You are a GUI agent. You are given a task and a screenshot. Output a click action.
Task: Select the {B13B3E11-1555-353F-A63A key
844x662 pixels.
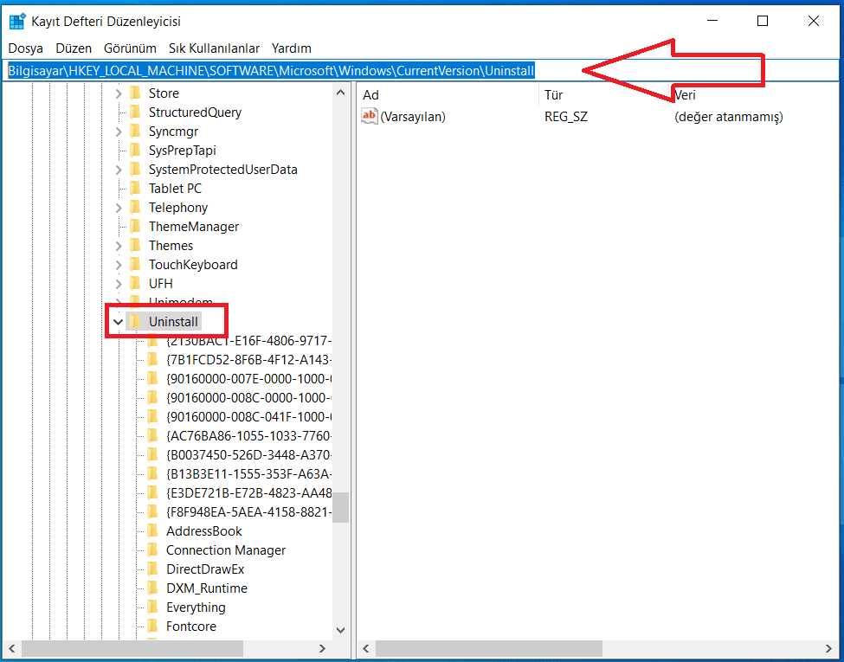click(248, 474)
